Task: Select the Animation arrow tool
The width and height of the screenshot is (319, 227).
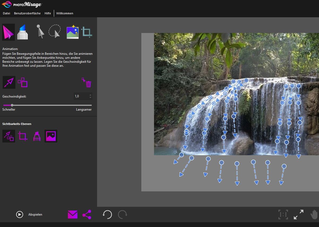Action: (x=8, y=32)
